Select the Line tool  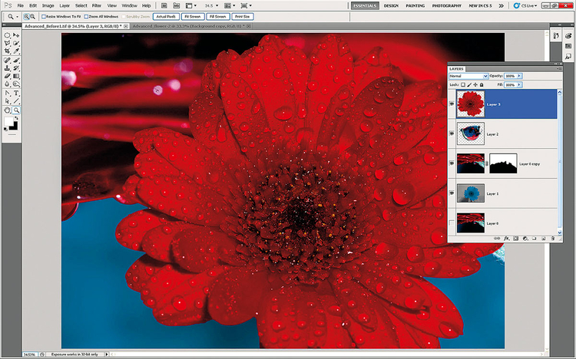pos(16,101)
